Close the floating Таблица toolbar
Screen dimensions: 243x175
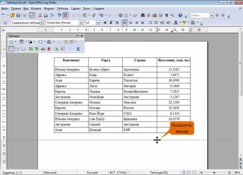[82, 36]
